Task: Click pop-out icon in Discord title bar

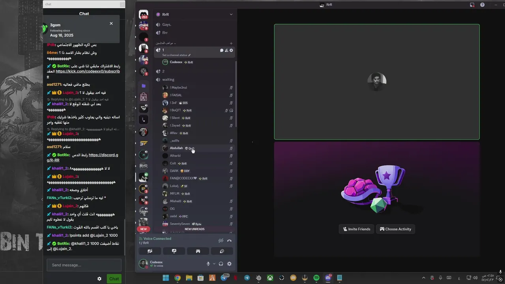Action: click(472, 5)
